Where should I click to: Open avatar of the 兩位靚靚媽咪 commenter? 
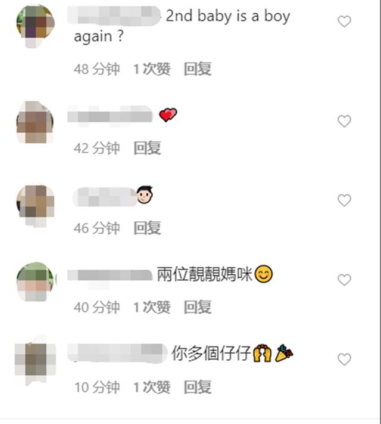(x=36, y=281)
